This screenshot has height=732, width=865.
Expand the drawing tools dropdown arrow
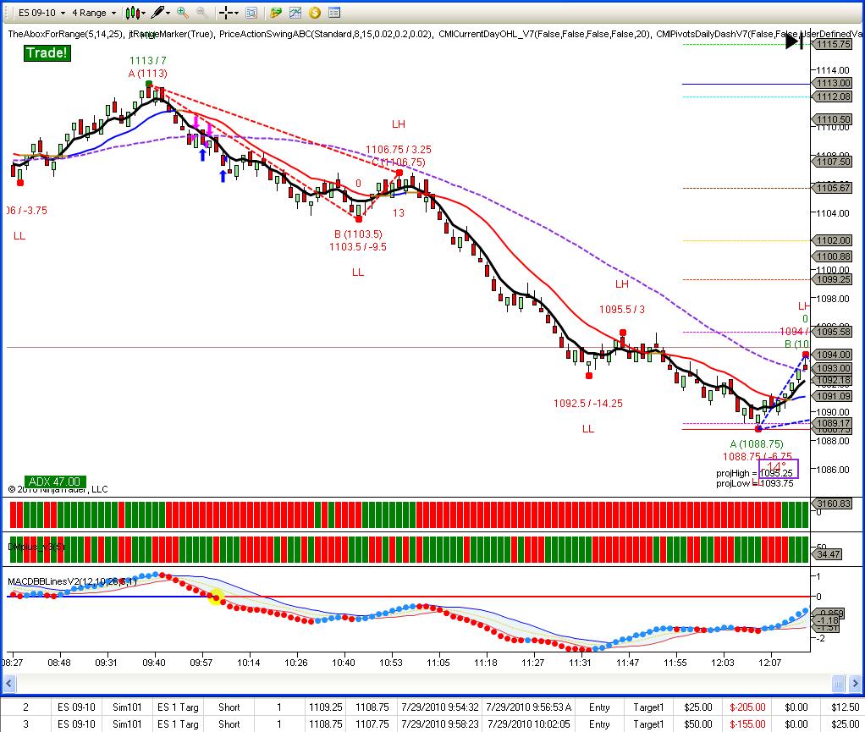(168, 14)
